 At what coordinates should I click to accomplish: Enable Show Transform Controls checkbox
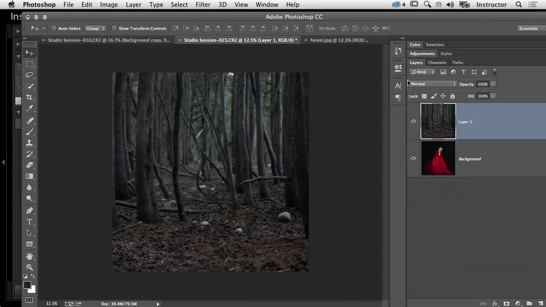[114, 28]
